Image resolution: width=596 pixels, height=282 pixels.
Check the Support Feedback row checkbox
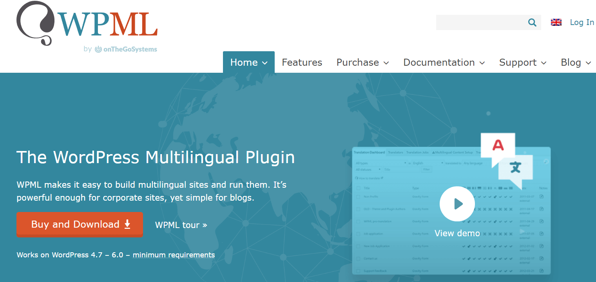pyautogui.click(x=357, y=271)
